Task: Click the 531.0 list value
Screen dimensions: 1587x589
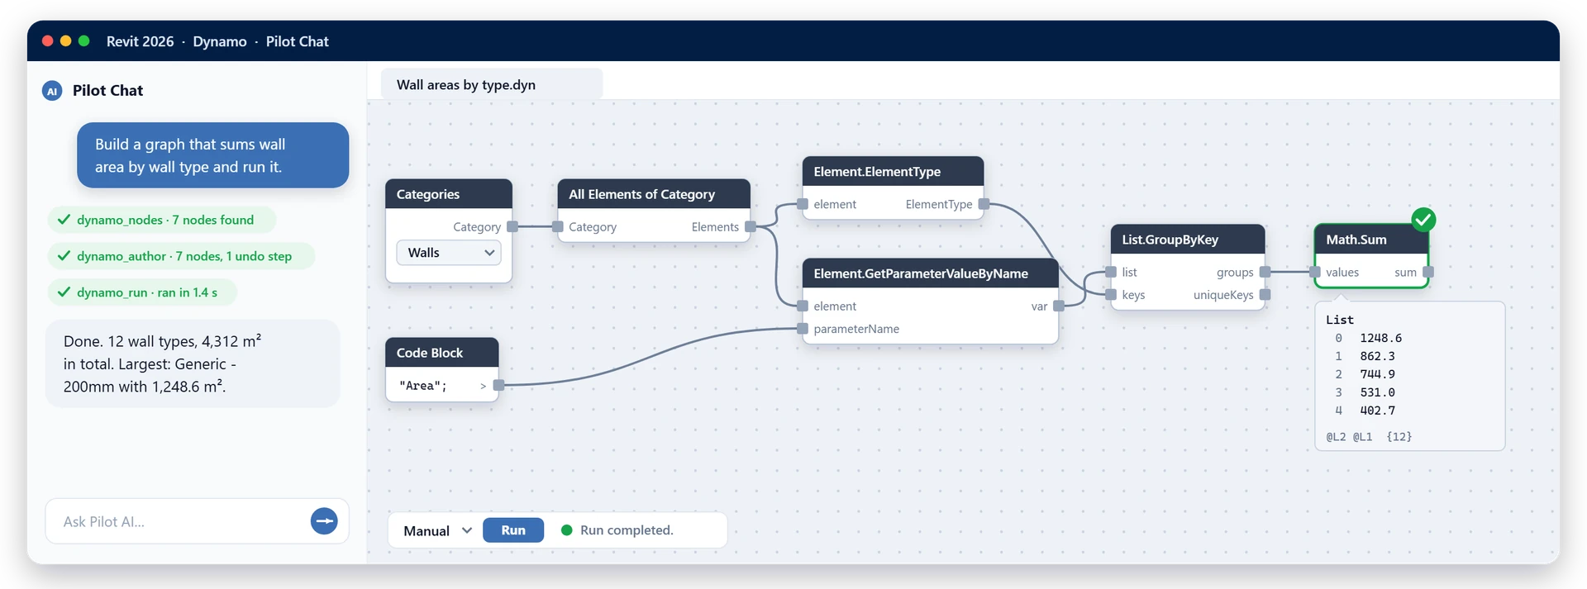Action: [1377, 392]
